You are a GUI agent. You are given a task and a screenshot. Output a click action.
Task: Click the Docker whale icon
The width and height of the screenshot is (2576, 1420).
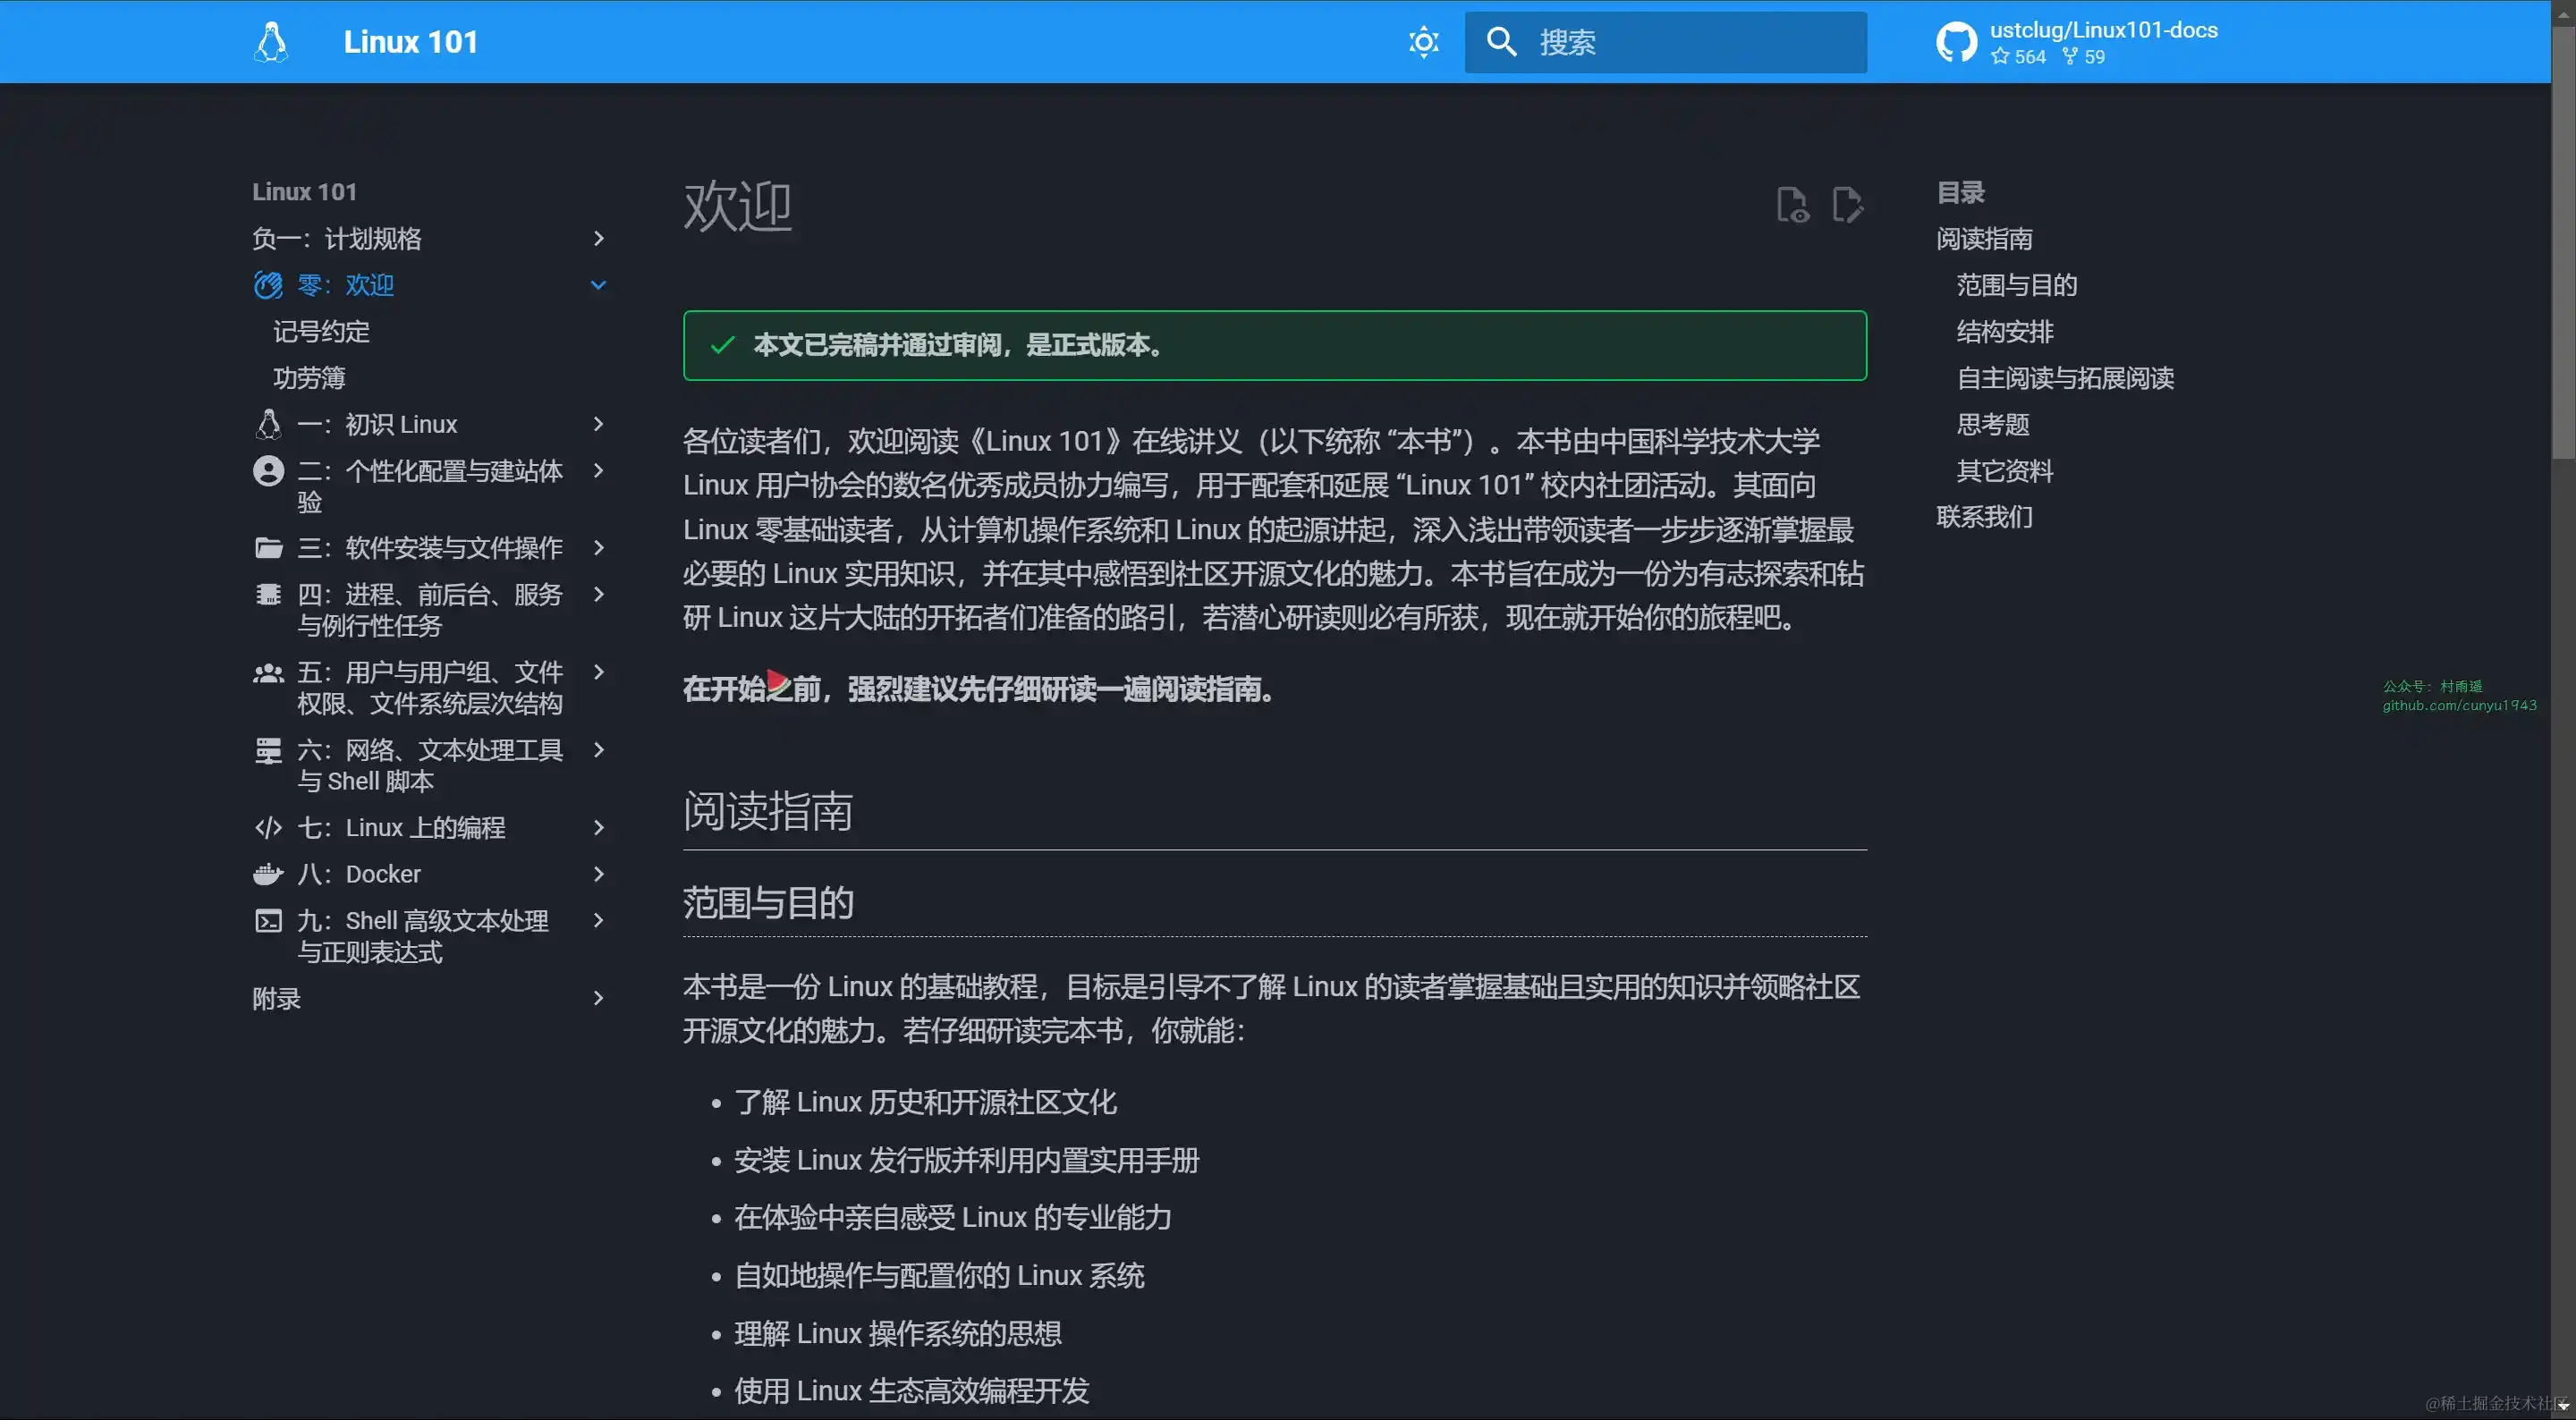(x=268, y=875)
